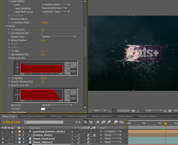Toggle visibility eye for Snow_Front.mov layer
The height and width of the screenshot is (145, 178).
click(x=3, y=138)
